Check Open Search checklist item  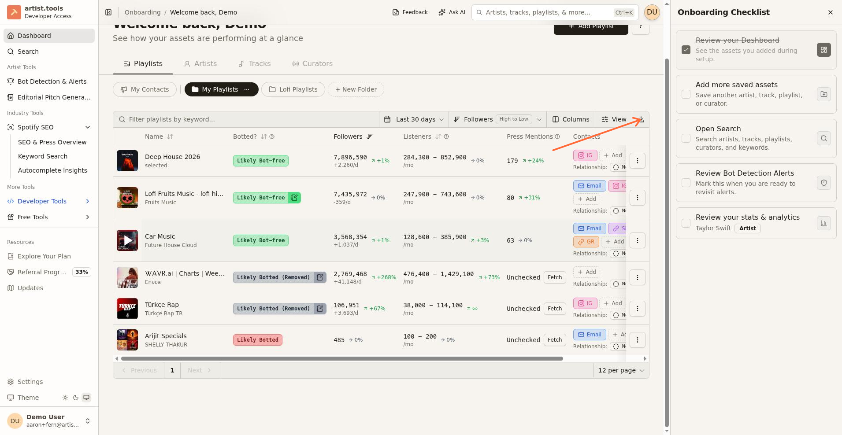(x=686, y=138)
